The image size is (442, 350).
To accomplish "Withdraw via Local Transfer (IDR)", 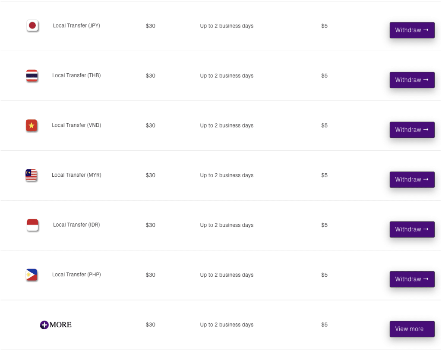I will point(412,229).
